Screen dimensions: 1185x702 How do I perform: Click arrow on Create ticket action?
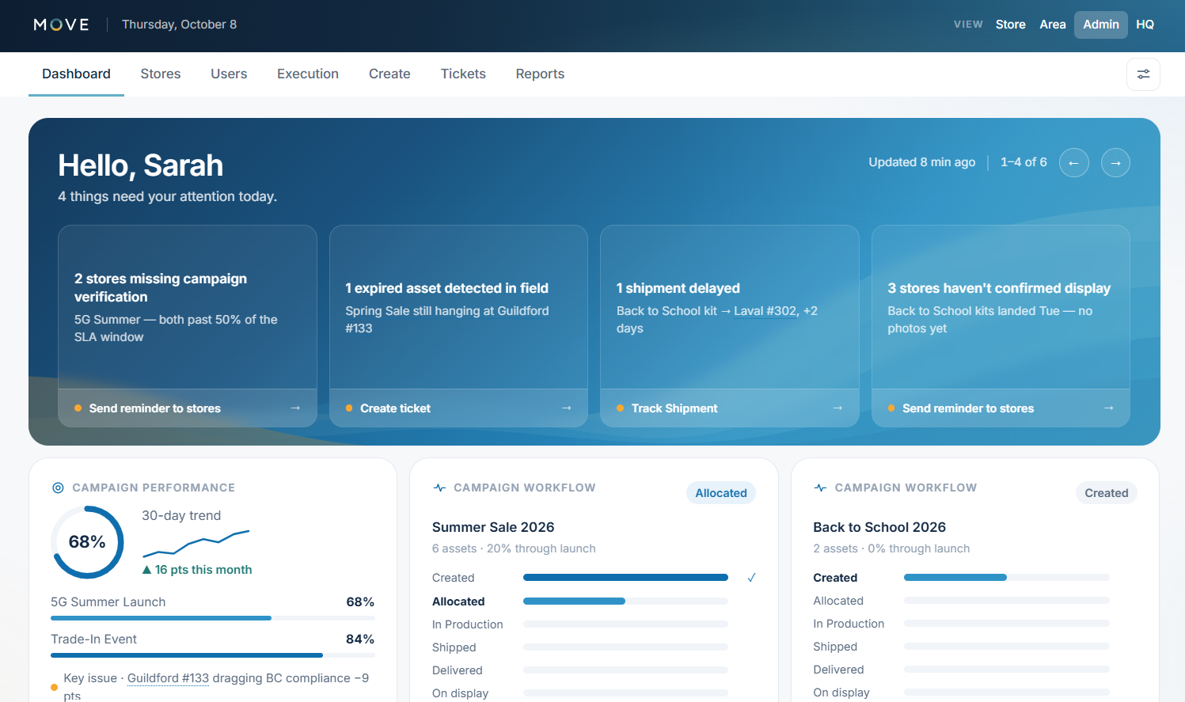[566, 408]
